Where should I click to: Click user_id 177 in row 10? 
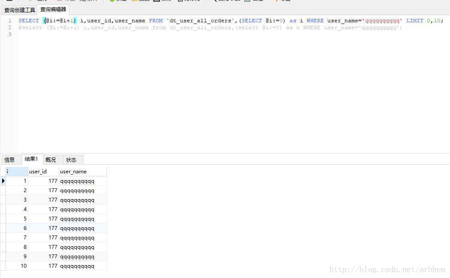[x=43, y=266]
